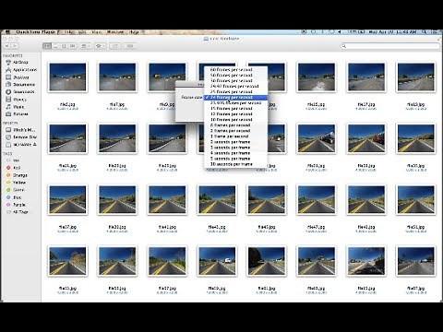The width and height of the screenshot is (443, 332).
Task: Switch Finder to icon view
Action: [47, 46]
